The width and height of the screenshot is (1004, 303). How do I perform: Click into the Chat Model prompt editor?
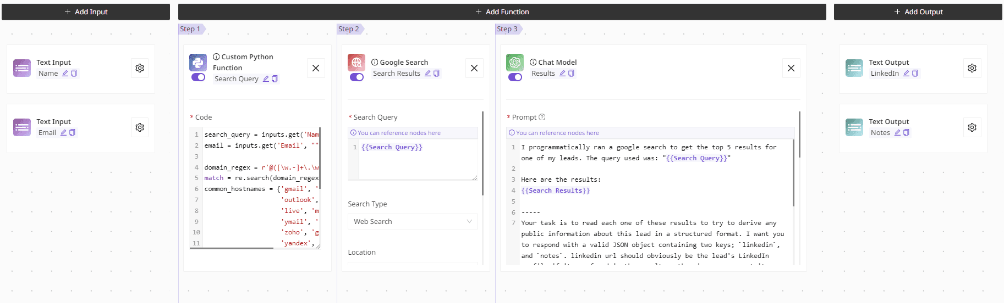(656, 201)
